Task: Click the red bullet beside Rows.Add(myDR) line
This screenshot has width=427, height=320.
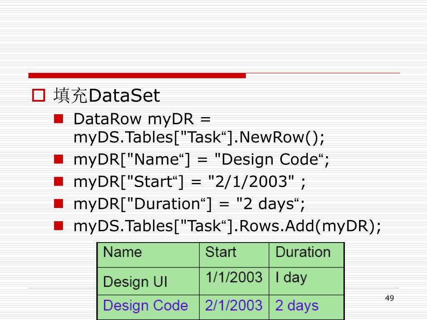Action: pos(58,225)
